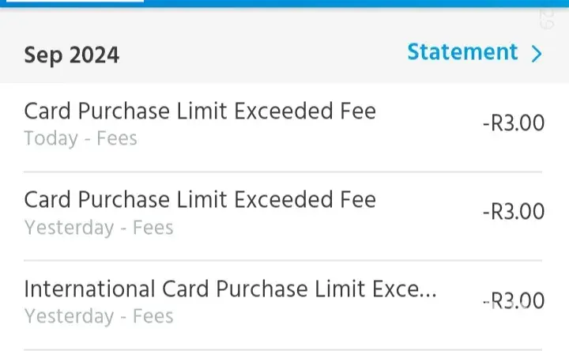Click the "Today - Fees" subtitle
Viewport: 569px width, 351px height.
click(81, 139)
